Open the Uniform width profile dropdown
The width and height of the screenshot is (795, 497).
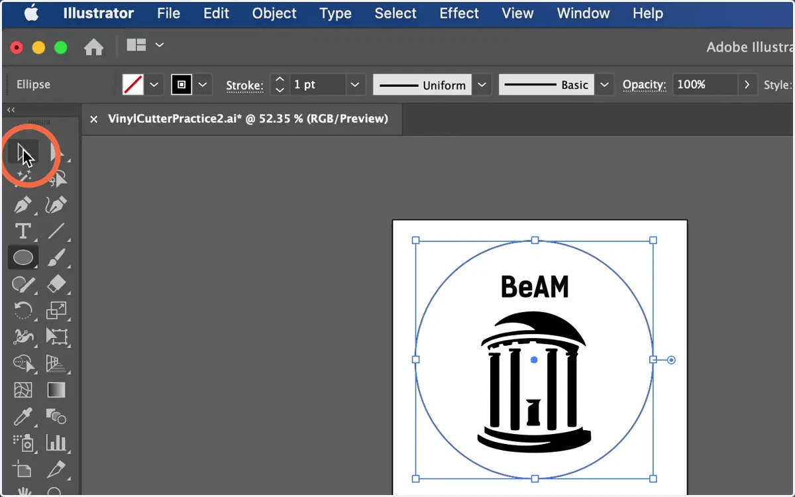[482, 85]
